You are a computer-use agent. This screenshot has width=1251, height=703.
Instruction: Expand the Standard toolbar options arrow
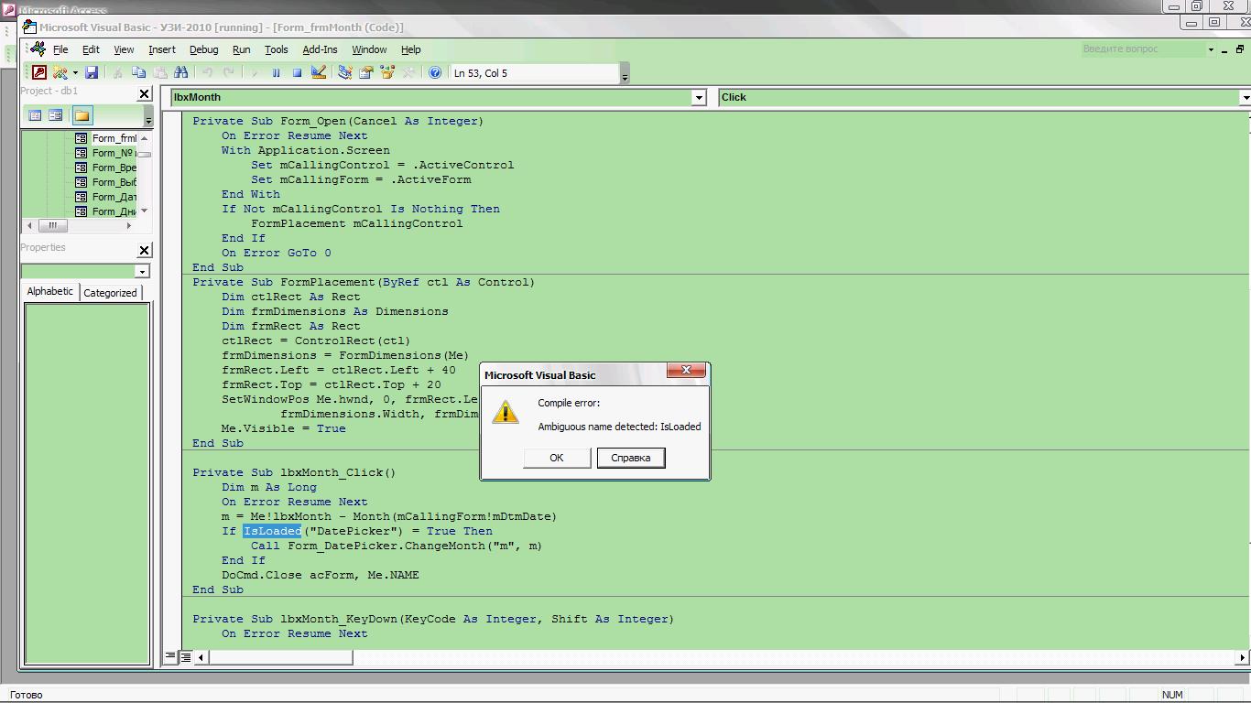(x=625, y=73)
